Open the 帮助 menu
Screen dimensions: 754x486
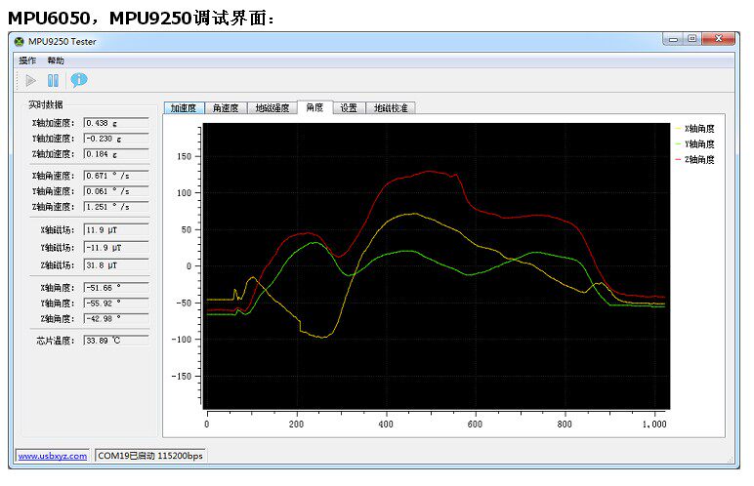(56, 61)
